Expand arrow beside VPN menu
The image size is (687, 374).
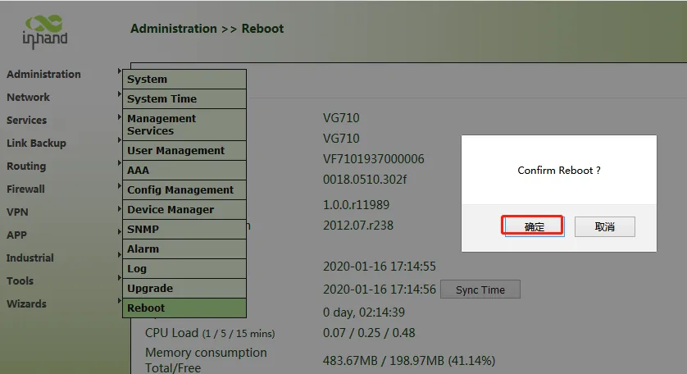(119, 208)
